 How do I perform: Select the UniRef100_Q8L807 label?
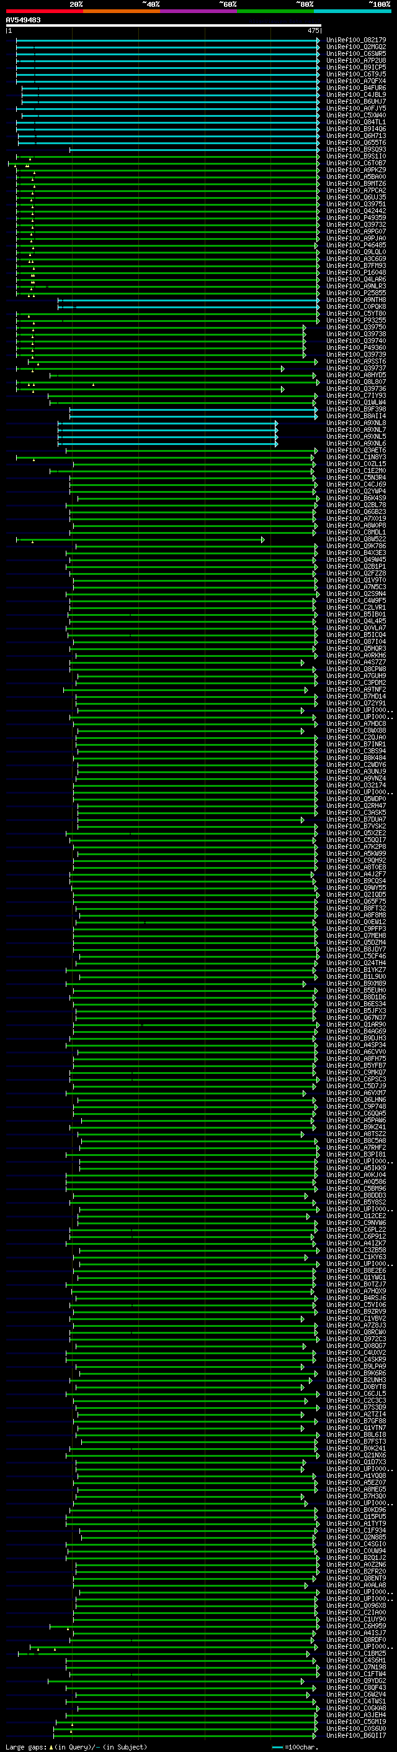(x=356, y=382)
